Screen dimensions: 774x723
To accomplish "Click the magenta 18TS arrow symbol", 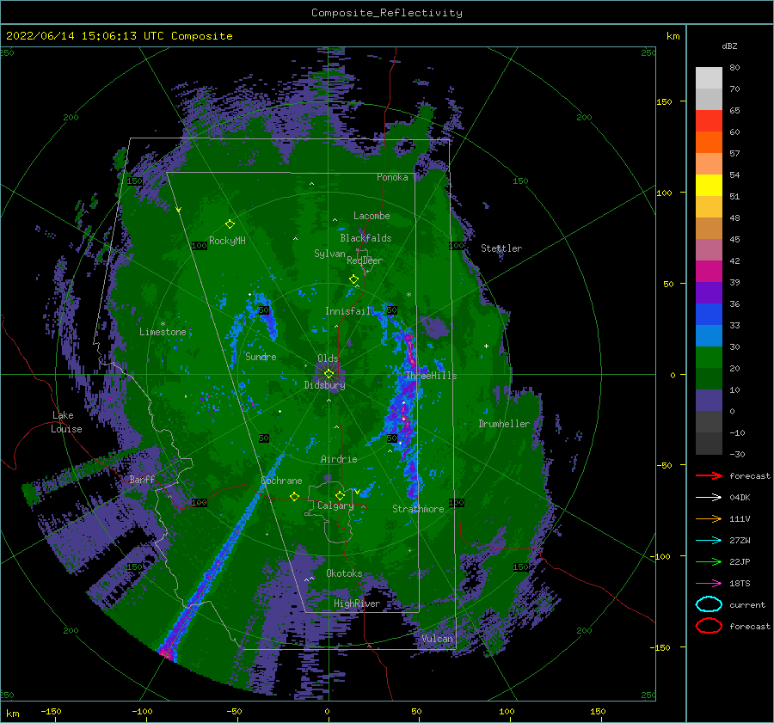I will [x=709, y=584].
